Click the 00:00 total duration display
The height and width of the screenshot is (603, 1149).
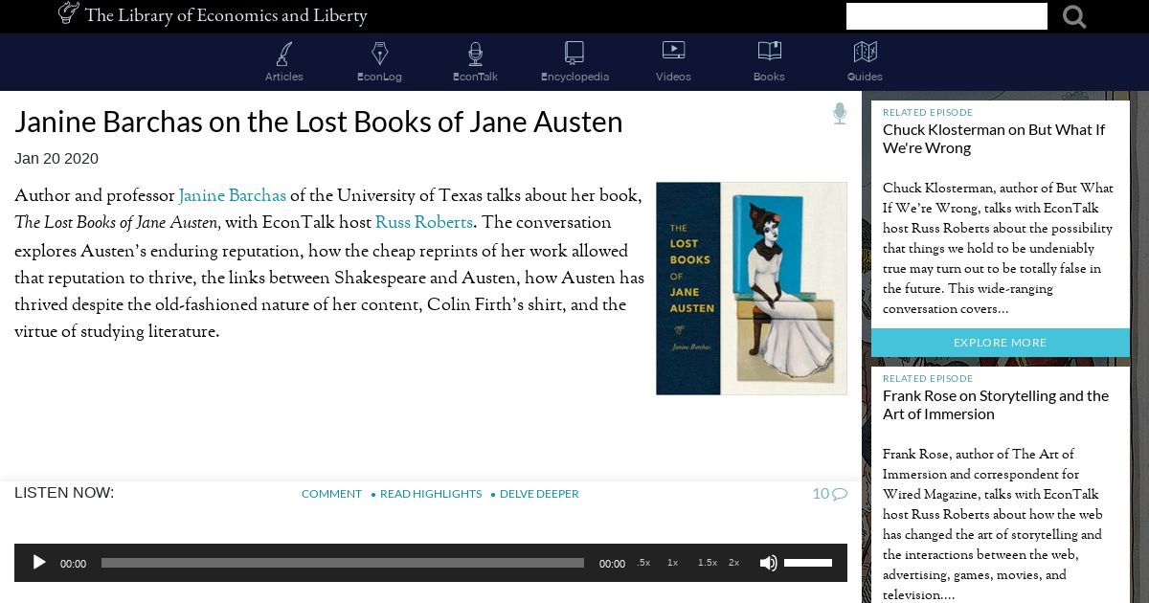[612, 564]
